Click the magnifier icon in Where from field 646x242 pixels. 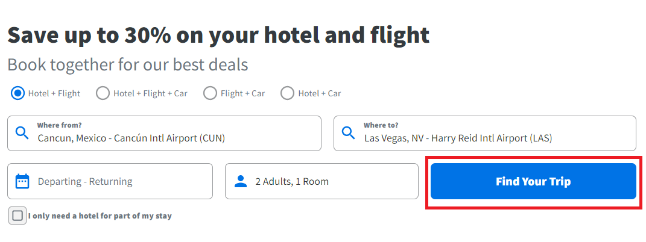(x=22, y=133)
